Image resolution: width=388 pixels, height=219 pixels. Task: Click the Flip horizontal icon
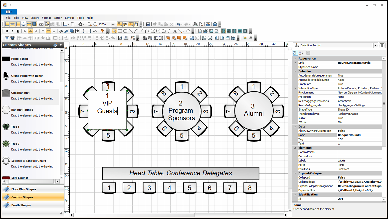tap(145, 38)
